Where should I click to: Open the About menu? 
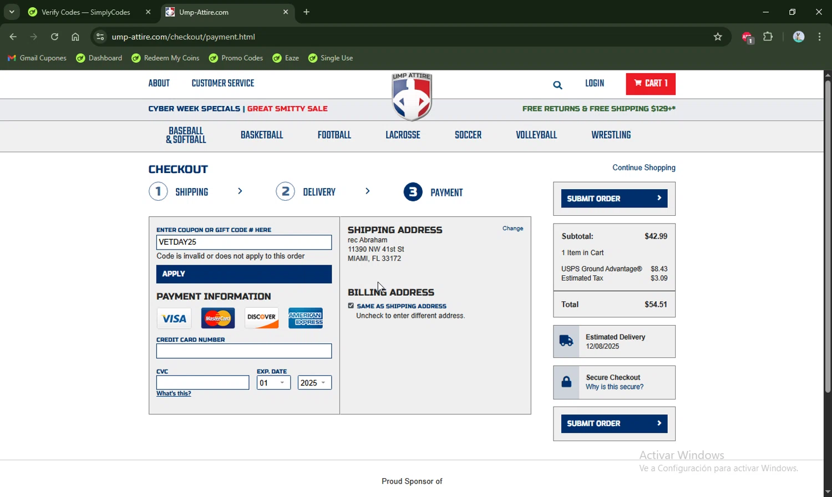point(159,84)
